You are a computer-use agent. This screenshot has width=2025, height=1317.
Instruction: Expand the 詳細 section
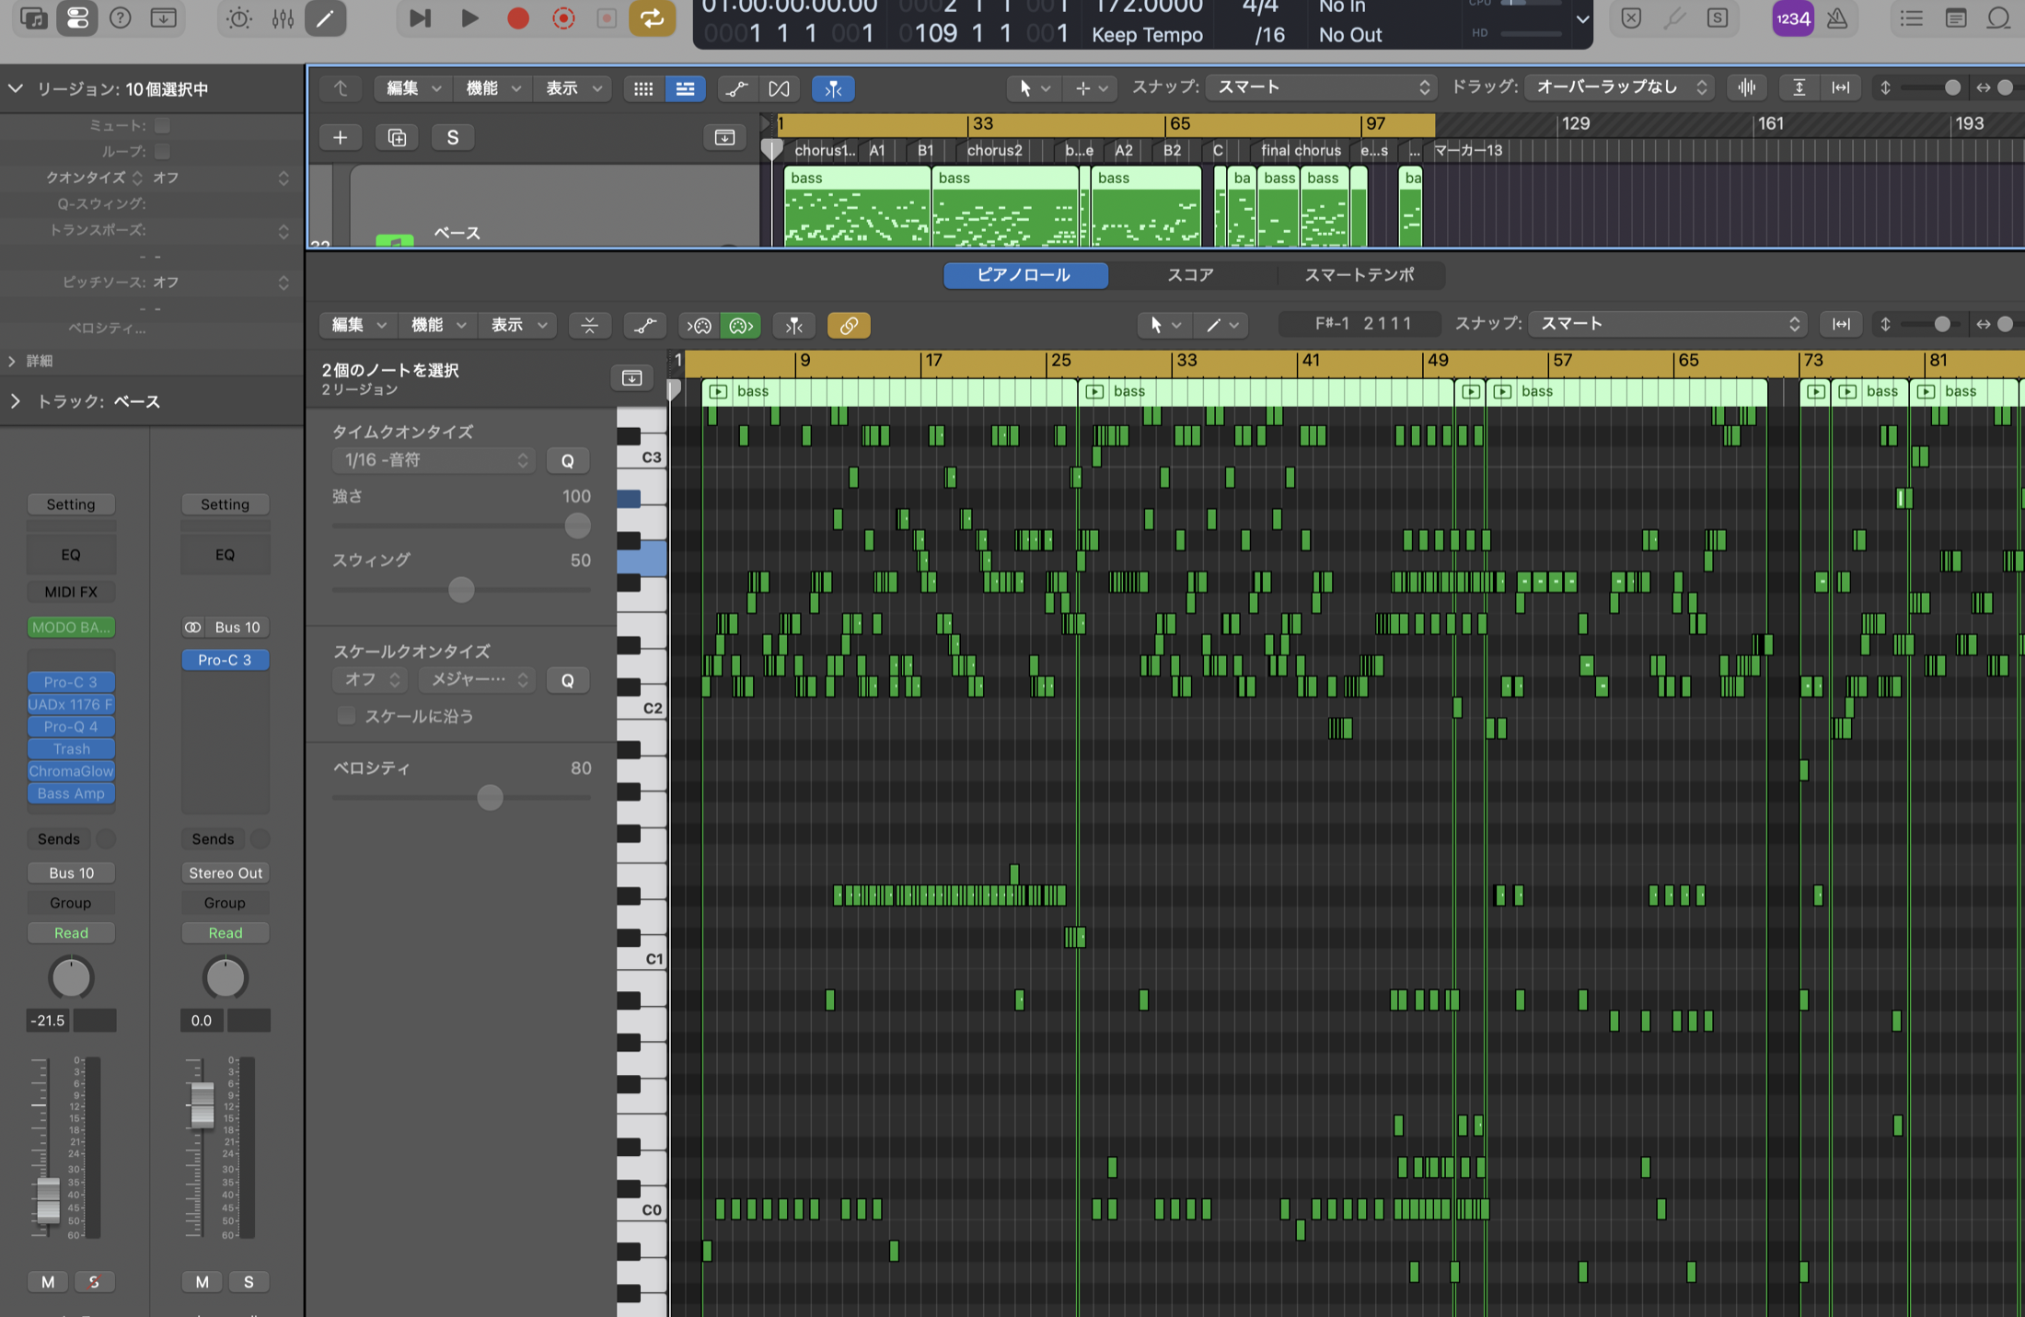12,361
